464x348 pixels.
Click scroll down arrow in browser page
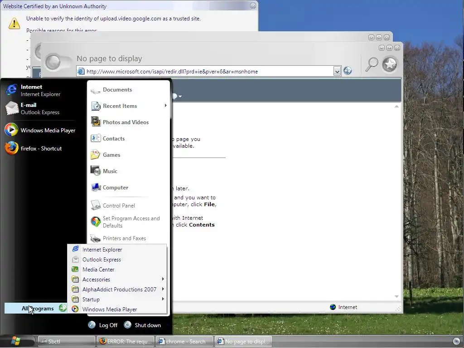(x=396, y=296)
